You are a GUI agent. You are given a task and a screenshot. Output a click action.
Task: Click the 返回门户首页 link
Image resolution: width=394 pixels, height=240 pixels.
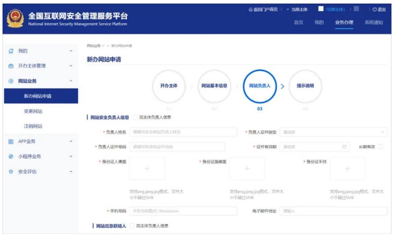263,9
